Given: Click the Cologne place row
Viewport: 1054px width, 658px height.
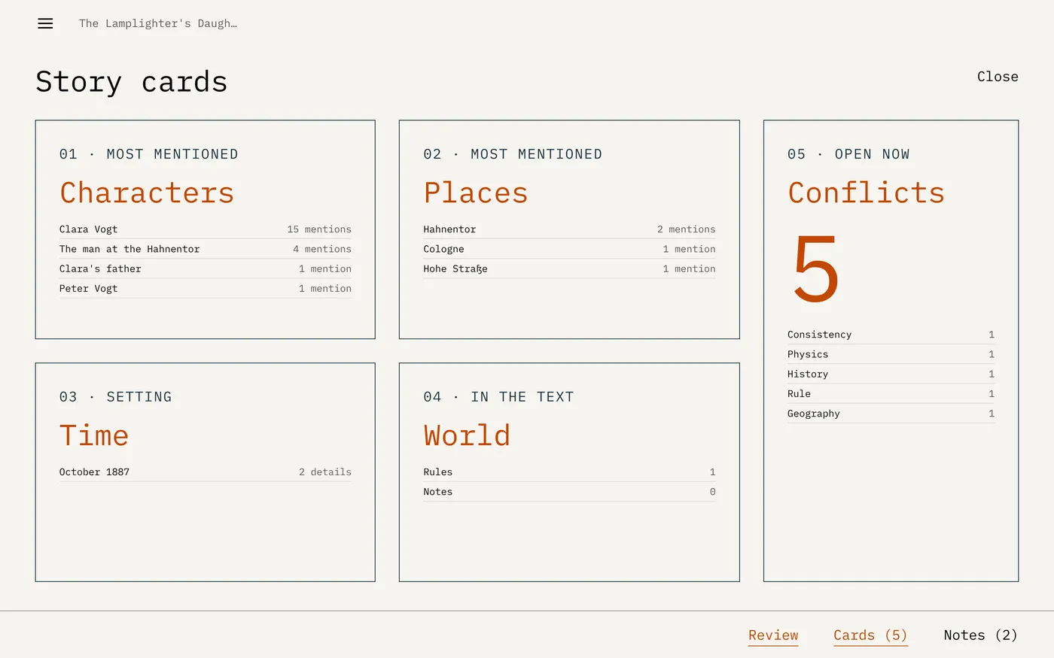Looking at the screenshot, I should 569,249.
